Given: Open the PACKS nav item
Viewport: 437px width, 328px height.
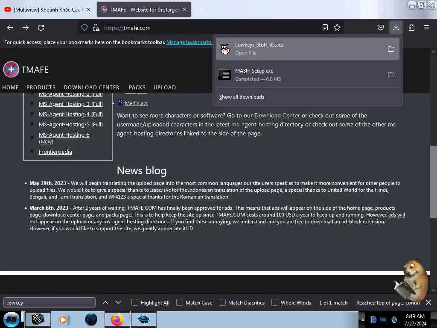Looking at the screenshot, I should coord(137,88).
